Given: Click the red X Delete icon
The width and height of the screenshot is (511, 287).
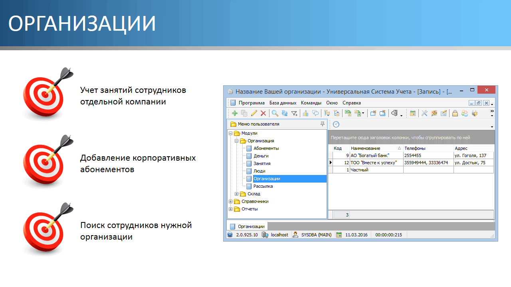Looking at the screenshot, I should [263, 113].
